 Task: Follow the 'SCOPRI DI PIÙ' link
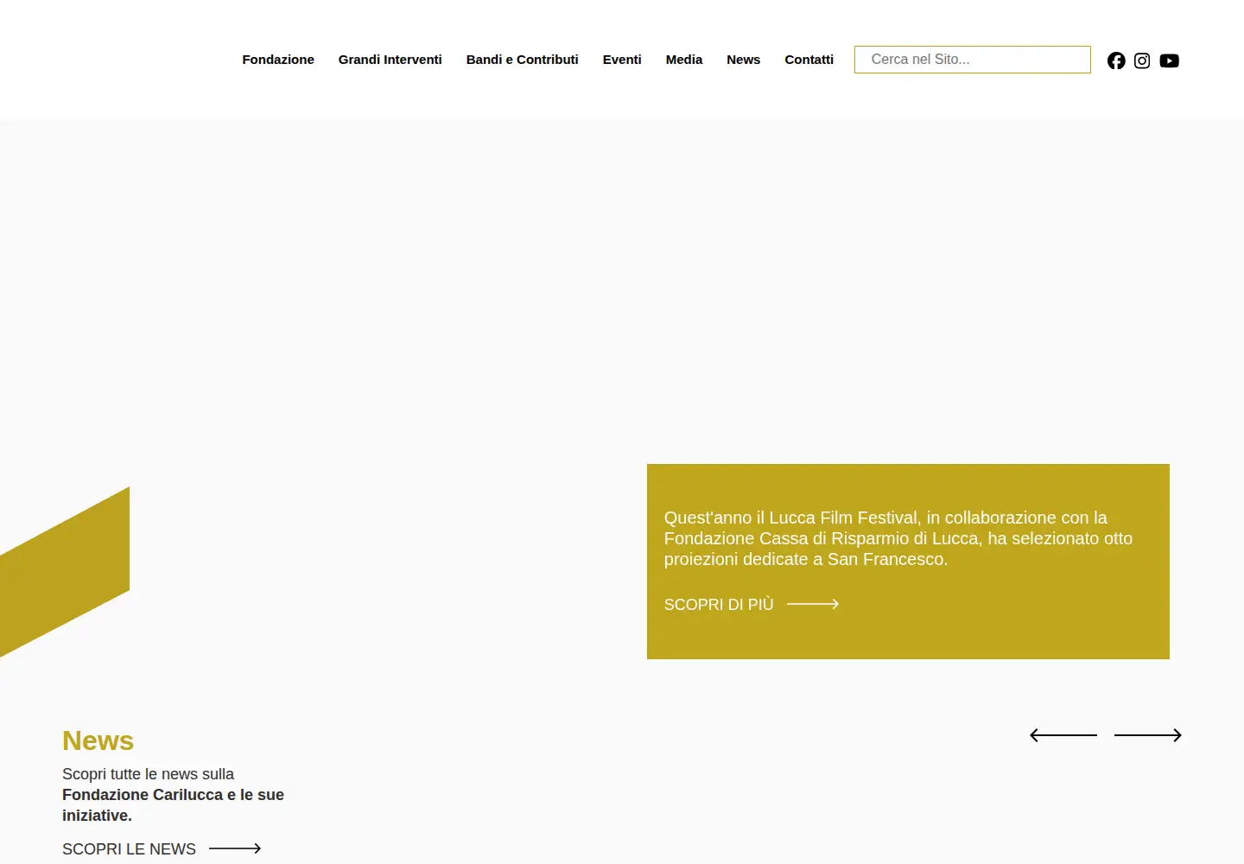coord(752,605)
